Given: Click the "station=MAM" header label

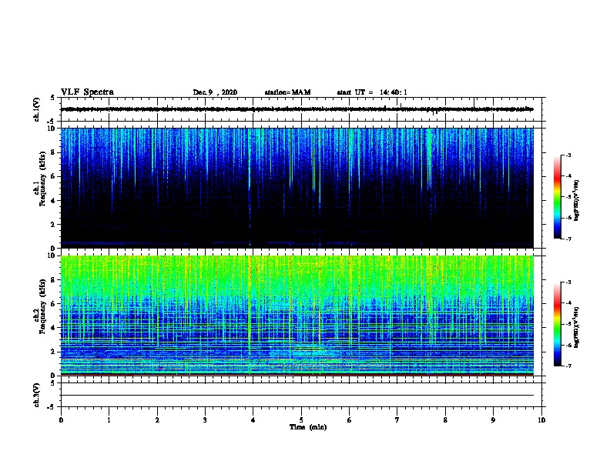Looking at the screenshot, I should (x=287, y=92).
